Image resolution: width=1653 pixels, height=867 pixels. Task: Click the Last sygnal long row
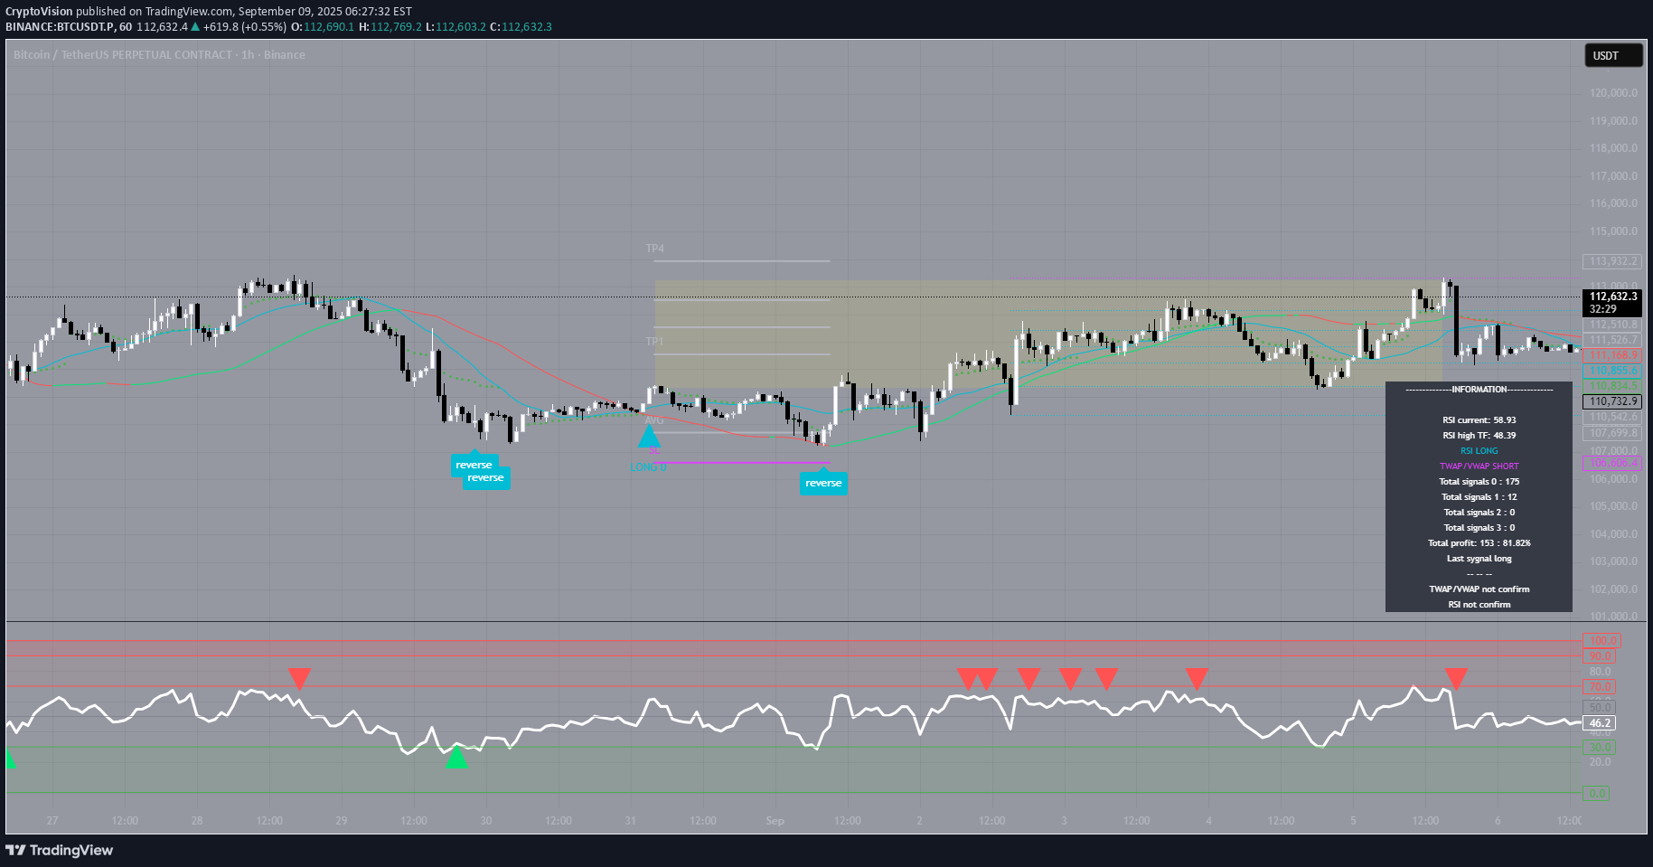(1479, 559)
